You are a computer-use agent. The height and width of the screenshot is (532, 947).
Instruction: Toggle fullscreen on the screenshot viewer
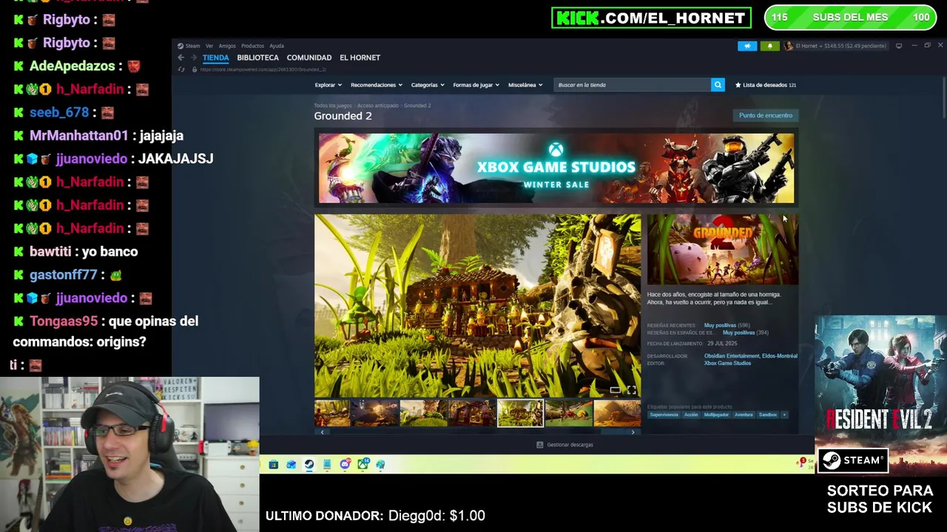tap(632, 390)
